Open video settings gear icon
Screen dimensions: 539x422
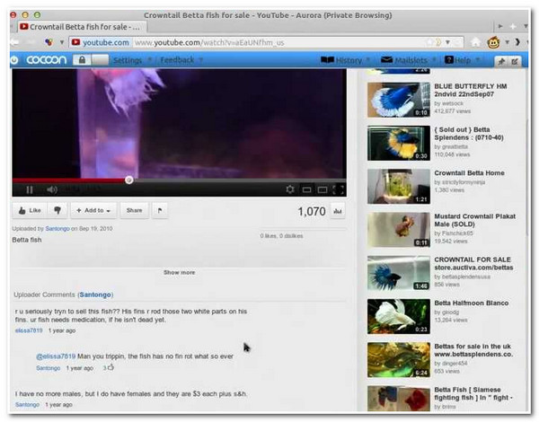click(290, 189)
